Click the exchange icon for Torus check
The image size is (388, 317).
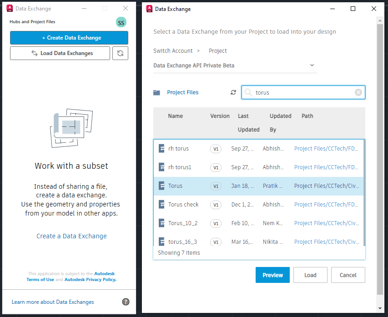tap(161, 204)
